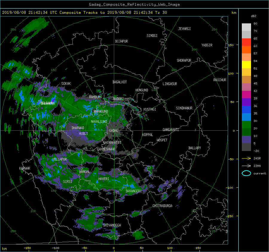
Task: Click the Gadag Composite Reflectivity title text
Action: tap(134, 4)
